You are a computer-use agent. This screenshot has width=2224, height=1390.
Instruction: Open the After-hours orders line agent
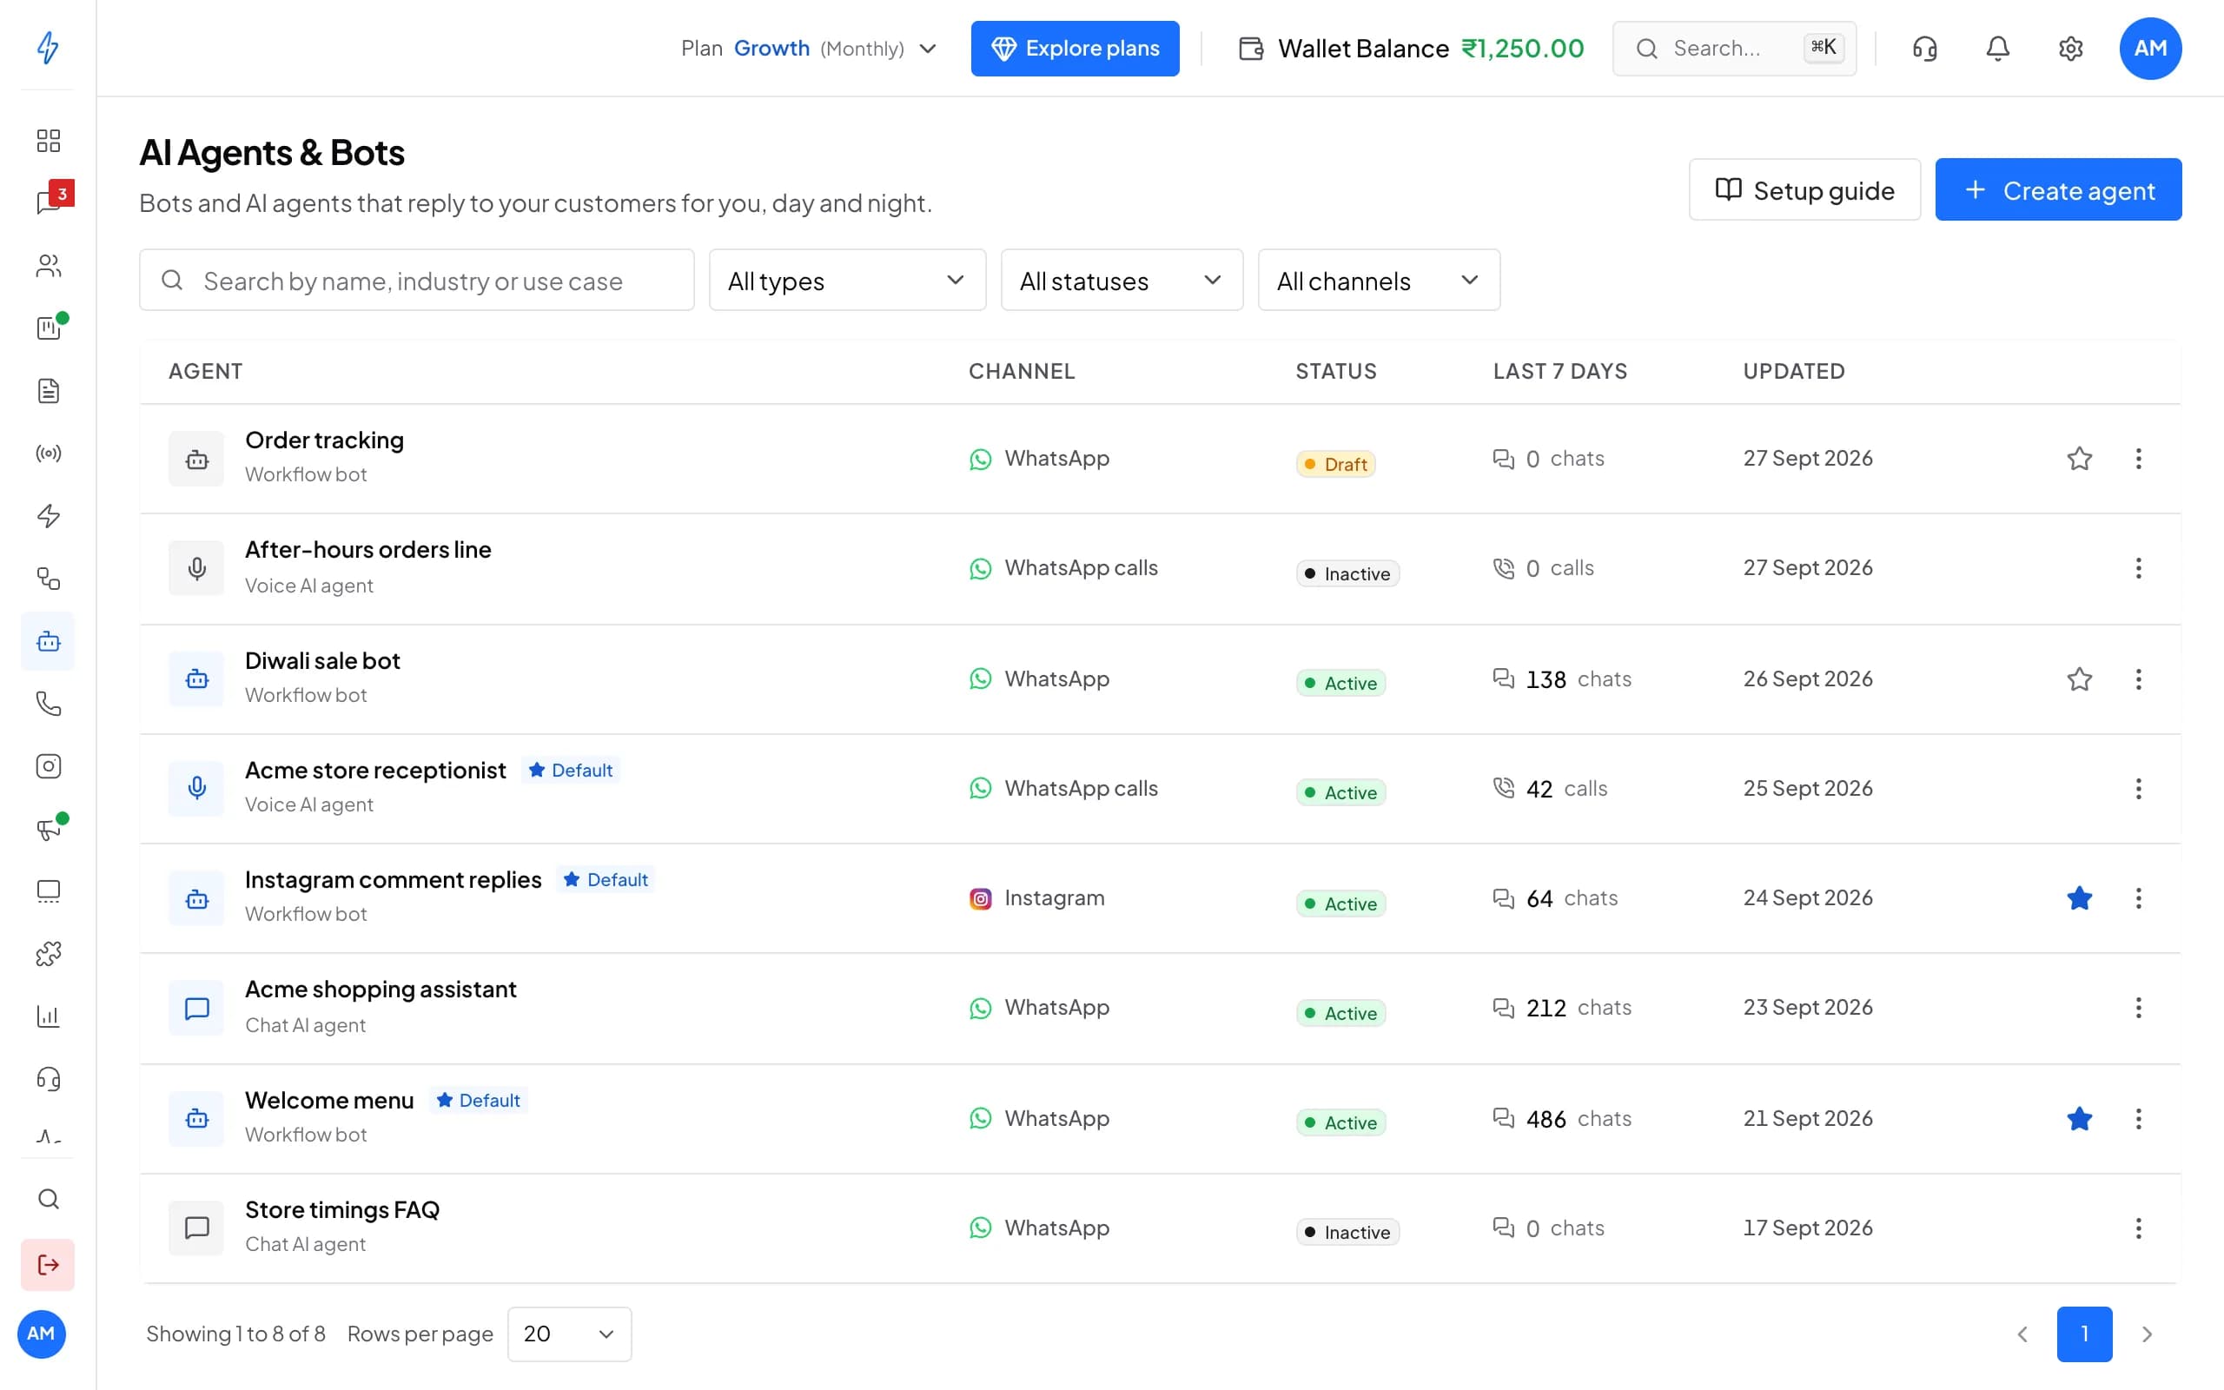pos(367,550)
